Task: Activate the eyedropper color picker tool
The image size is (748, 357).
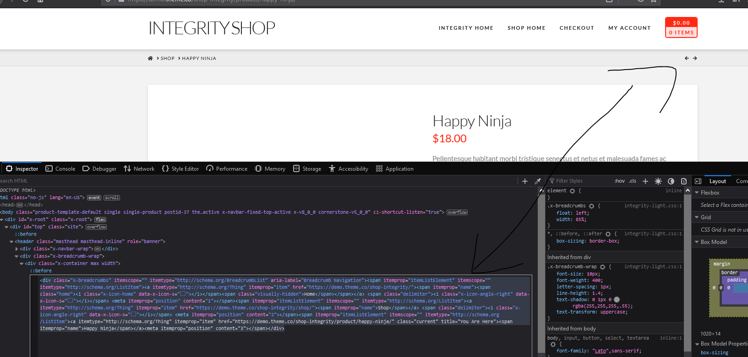Action: tap(538, 181)
